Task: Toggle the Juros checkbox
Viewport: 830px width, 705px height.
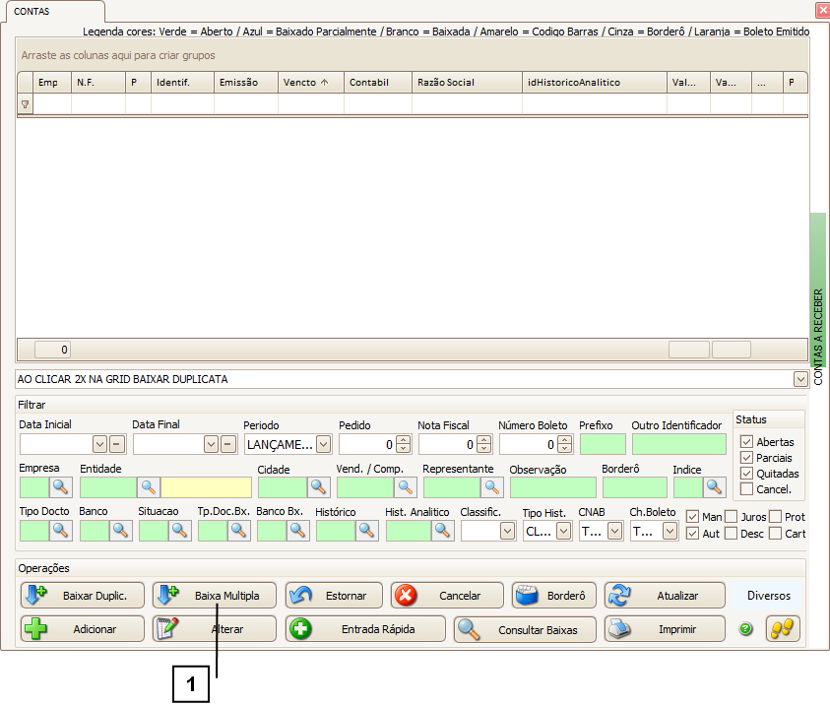Action: 731,517
